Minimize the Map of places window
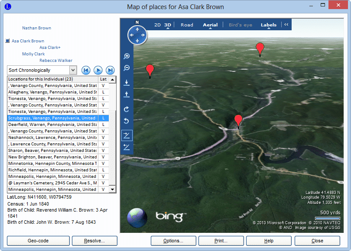Viewport: 351px width, 251px height. click(311, 6)
